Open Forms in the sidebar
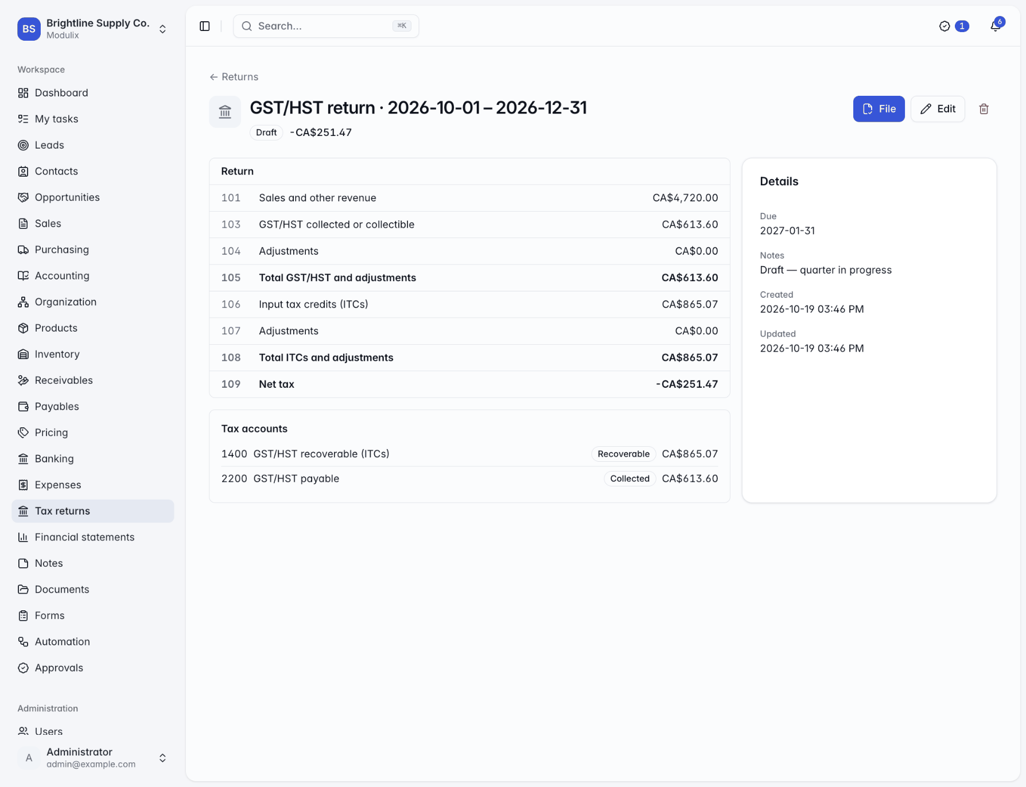The image size is (1026, 787). (92, 615)
